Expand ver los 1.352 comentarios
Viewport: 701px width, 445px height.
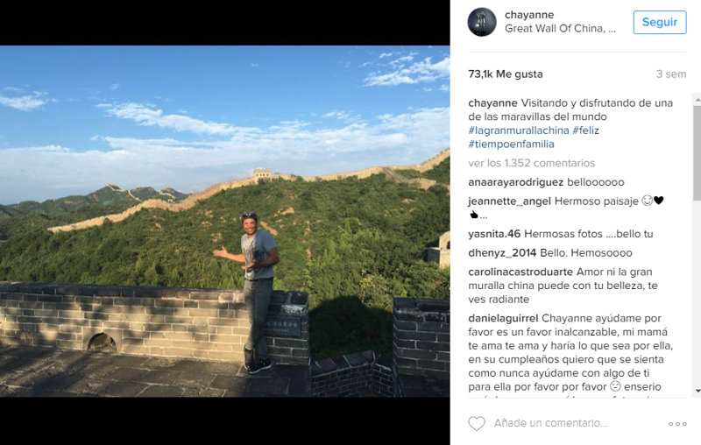coord(532,163)
